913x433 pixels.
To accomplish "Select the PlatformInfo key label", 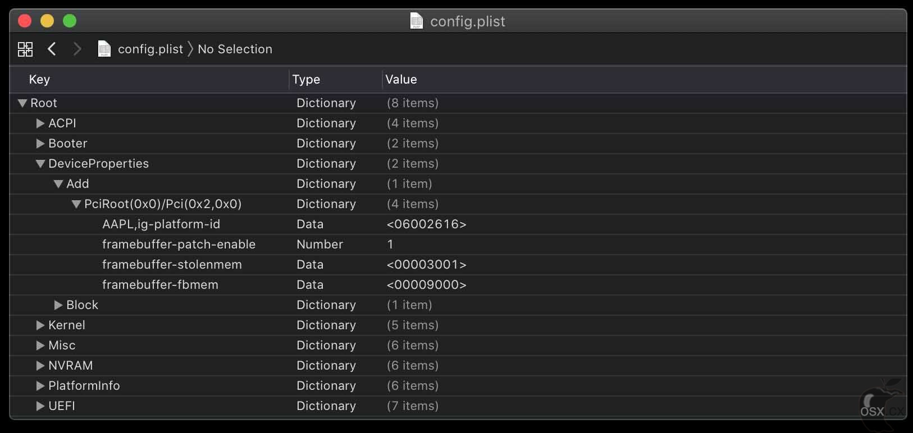I will pos(84,386).
